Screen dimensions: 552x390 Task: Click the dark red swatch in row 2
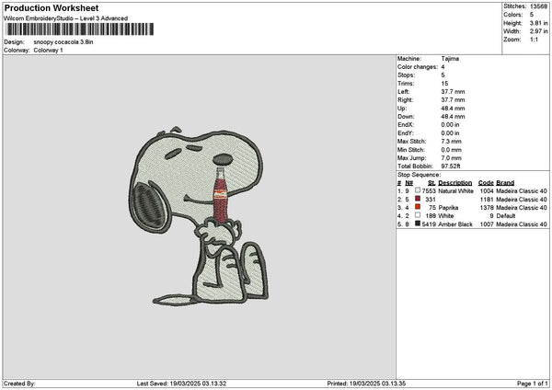418,199
